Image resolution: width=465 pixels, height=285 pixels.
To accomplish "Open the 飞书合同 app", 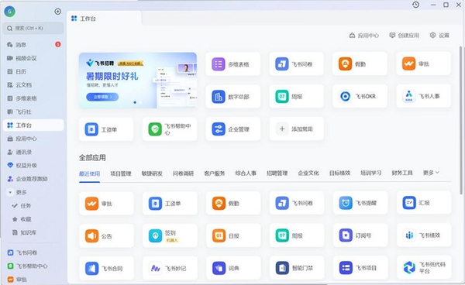I will point(106,269).
